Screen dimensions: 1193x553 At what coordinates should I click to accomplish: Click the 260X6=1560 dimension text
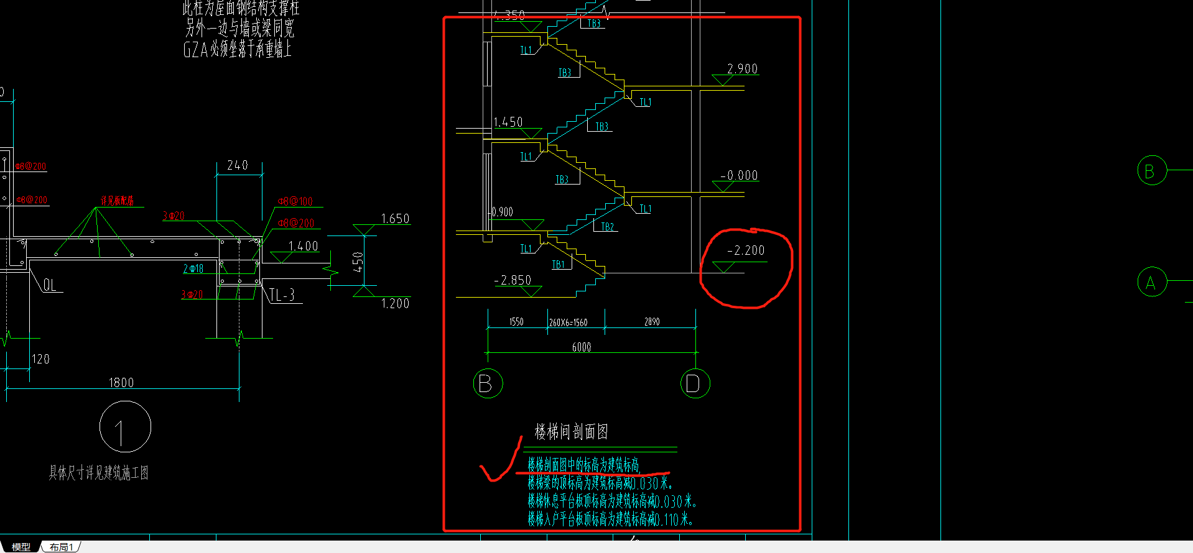(x=569, y=322)
